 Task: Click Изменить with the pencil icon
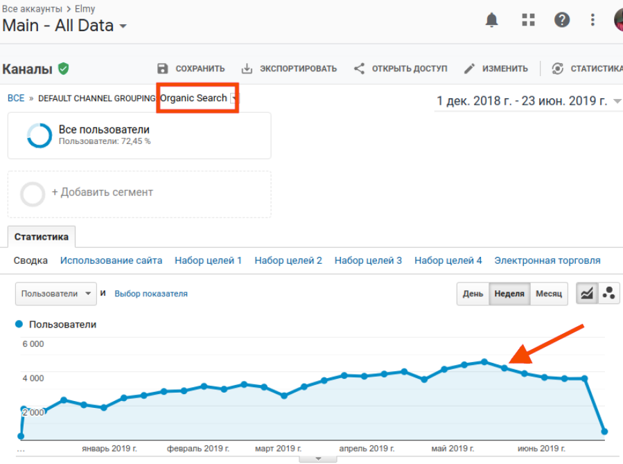click(x=496, y=69)
